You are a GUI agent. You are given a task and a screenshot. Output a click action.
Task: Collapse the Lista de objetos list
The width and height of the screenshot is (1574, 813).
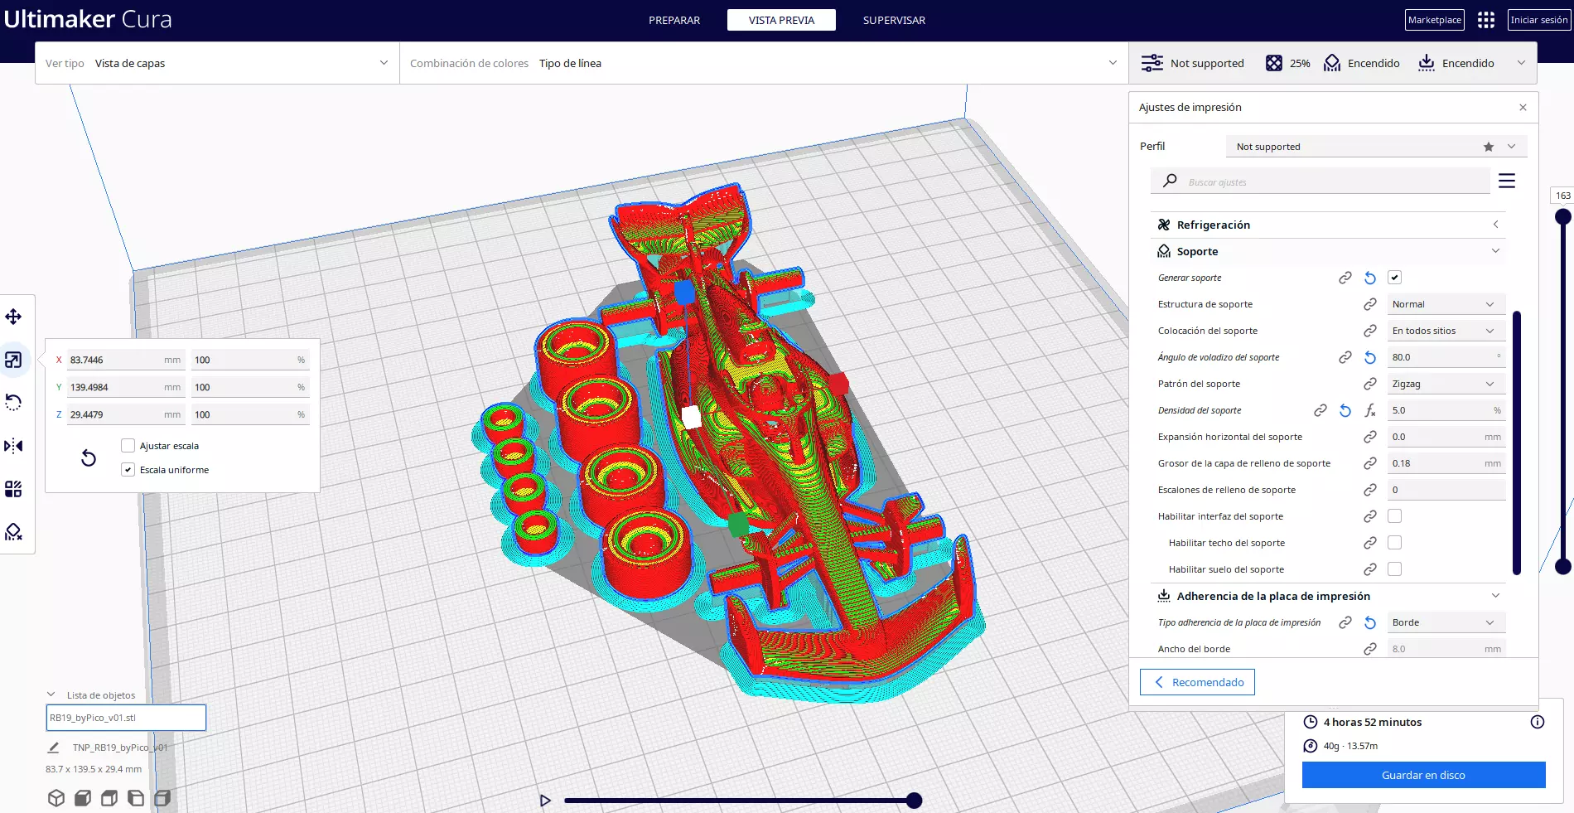click(51, 694)
